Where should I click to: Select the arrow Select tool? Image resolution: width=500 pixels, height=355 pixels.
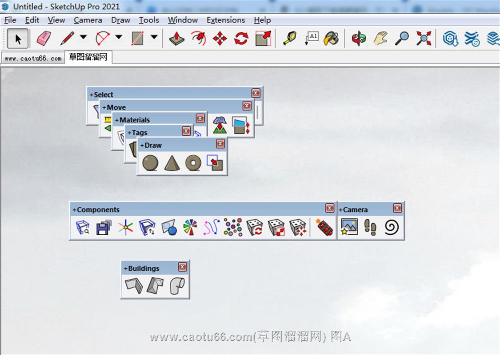click(x=18, y=39)
